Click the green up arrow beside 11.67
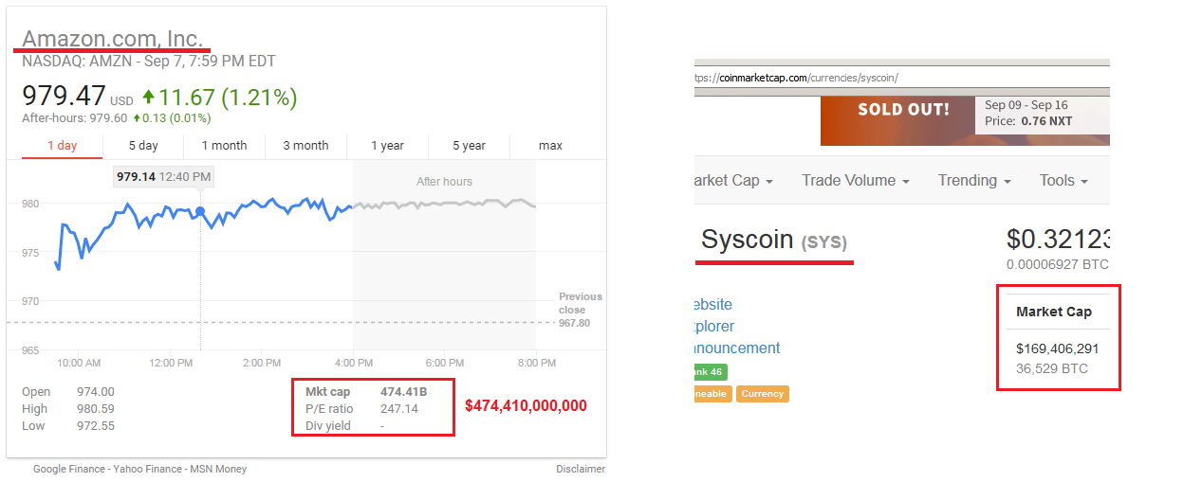 tap(148, 96)
